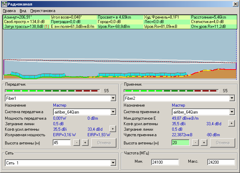Click the Отн.уров.Rx=11,2dB value
The height and width of the screenshot is (173, 240).
point(208,26)
